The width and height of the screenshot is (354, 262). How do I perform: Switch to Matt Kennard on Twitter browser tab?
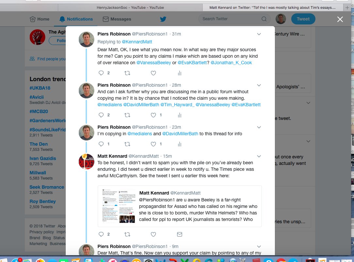pyautogui.click(x=273, y=7)
